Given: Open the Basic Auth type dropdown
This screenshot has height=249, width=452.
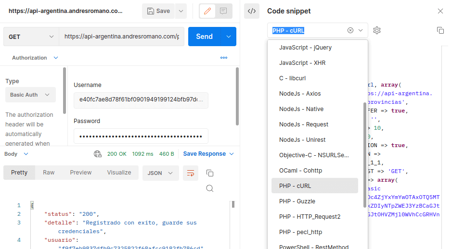Looking at the screenshot, I should pos(30,95).
